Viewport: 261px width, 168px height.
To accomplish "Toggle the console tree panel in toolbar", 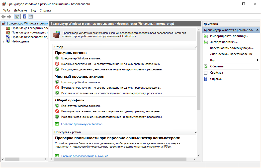I will pyautogui.click(x=17, y=16).
